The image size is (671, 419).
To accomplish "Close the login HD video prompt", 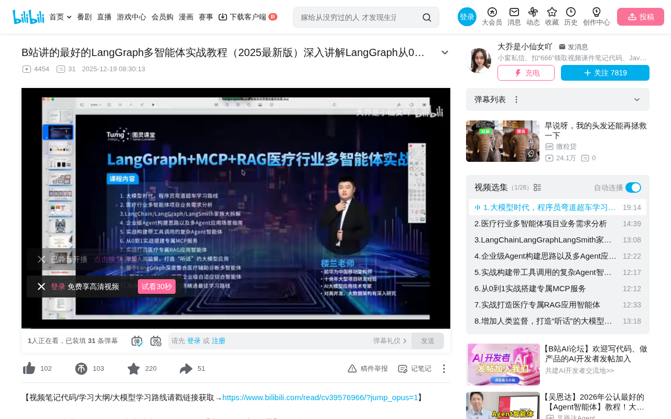I will [x=41, y=286].
